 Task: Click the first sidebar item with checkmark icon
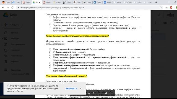pyautogui.click(x=15, y=33)
